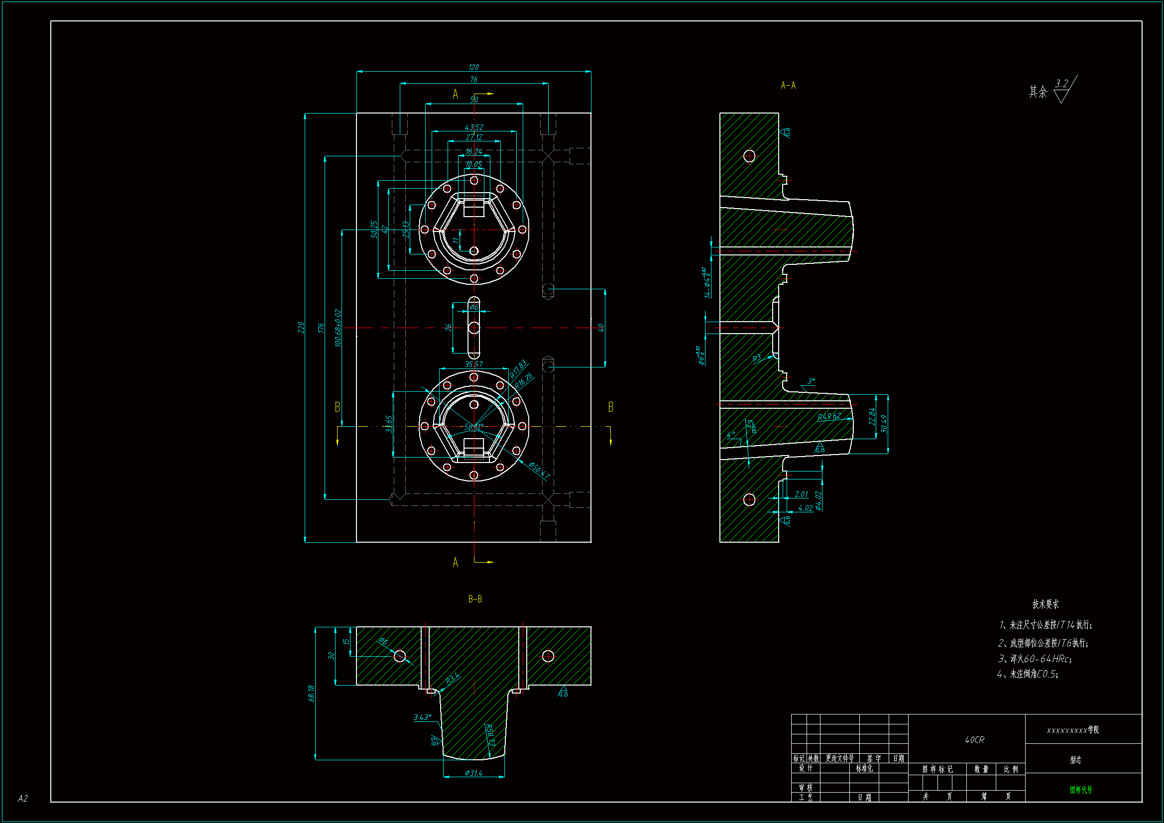Select the 40CR material text
Viewport: 1164px width, 823px height.
pos(974,740)
